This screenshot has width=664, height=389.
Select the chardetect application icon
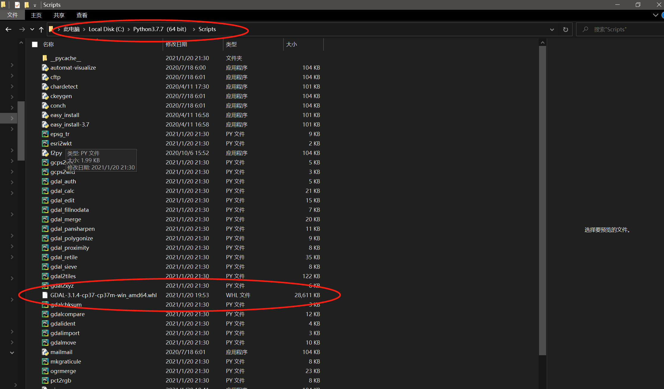coord(45,87)
